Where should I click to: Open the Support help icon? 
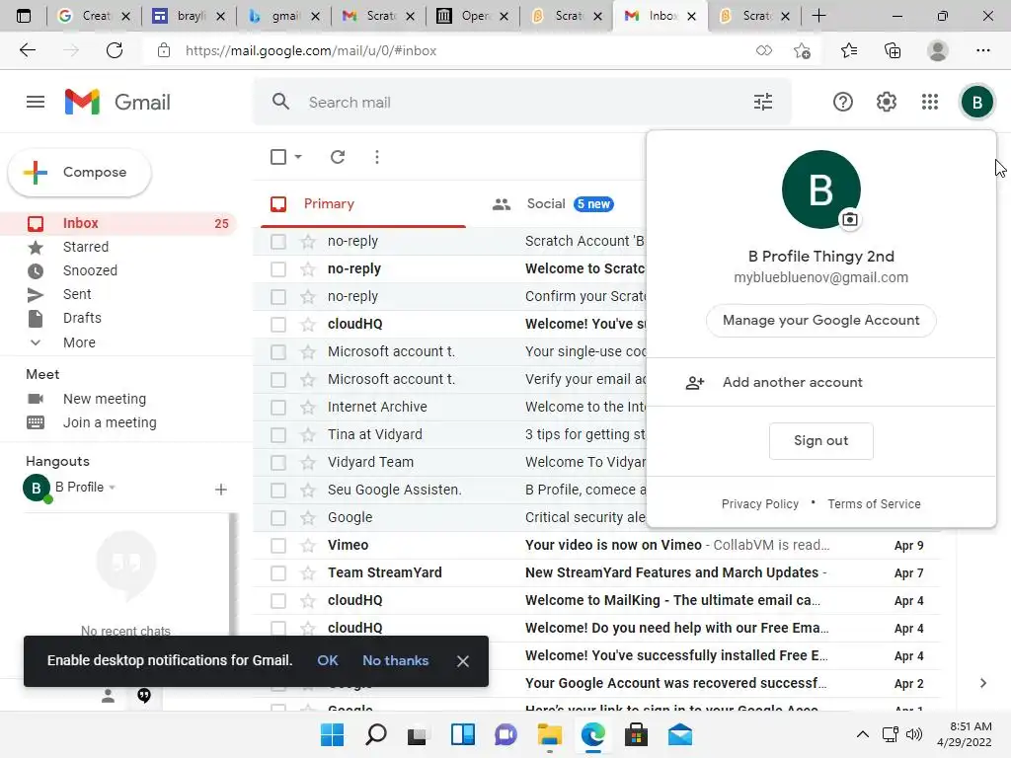click(x=843, y=102)
